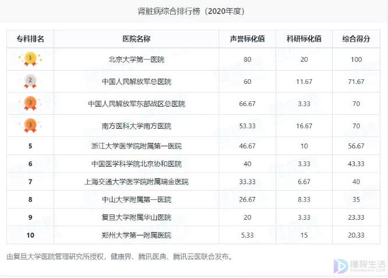Screen dimensions: 388x278
Task: Click the 71.67 total score value
Action: tap(356, 82)
